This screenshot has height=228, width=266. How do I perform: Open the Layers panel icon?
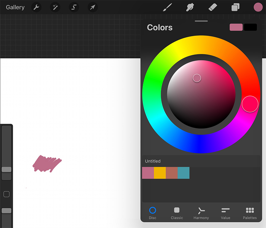point(235,7)
